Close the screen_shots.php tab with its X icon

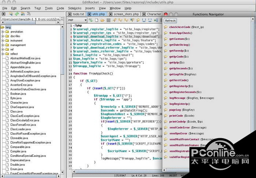pyautogui.click(x=110, y=14)
